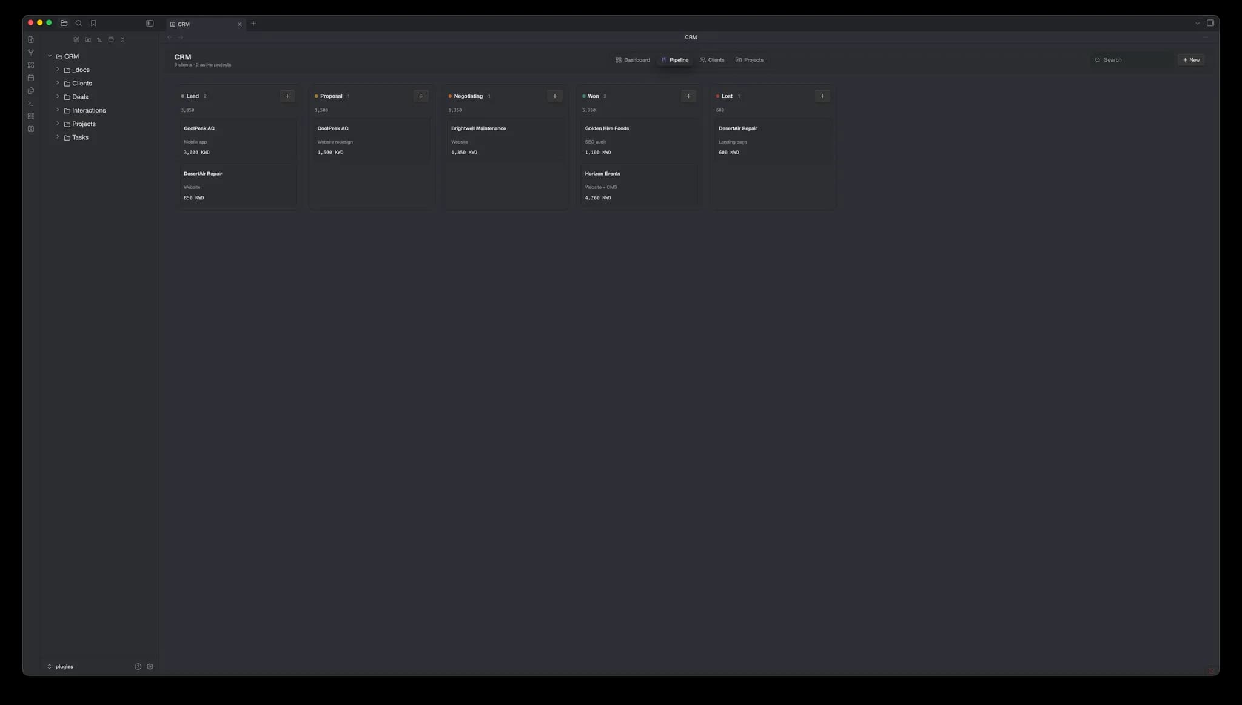The width and height of the screenshot is (1242, 705).
Task: Expand the Tasks folder
Action: pyautogui.click(x=58, y=137)
